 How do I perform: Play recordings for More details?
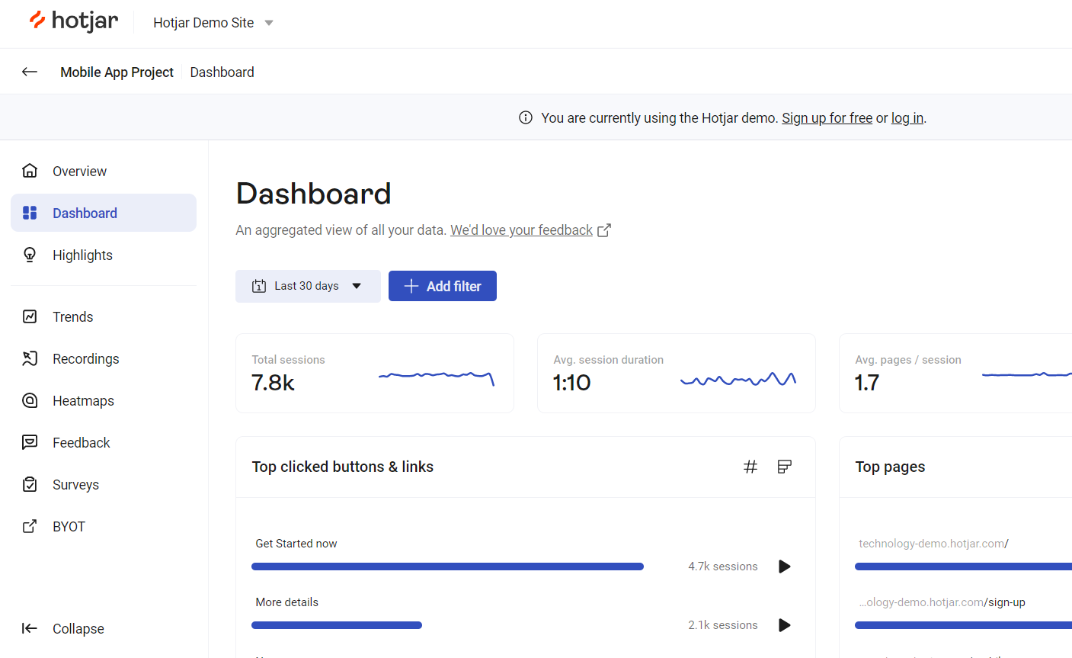(x=785, y=625)
